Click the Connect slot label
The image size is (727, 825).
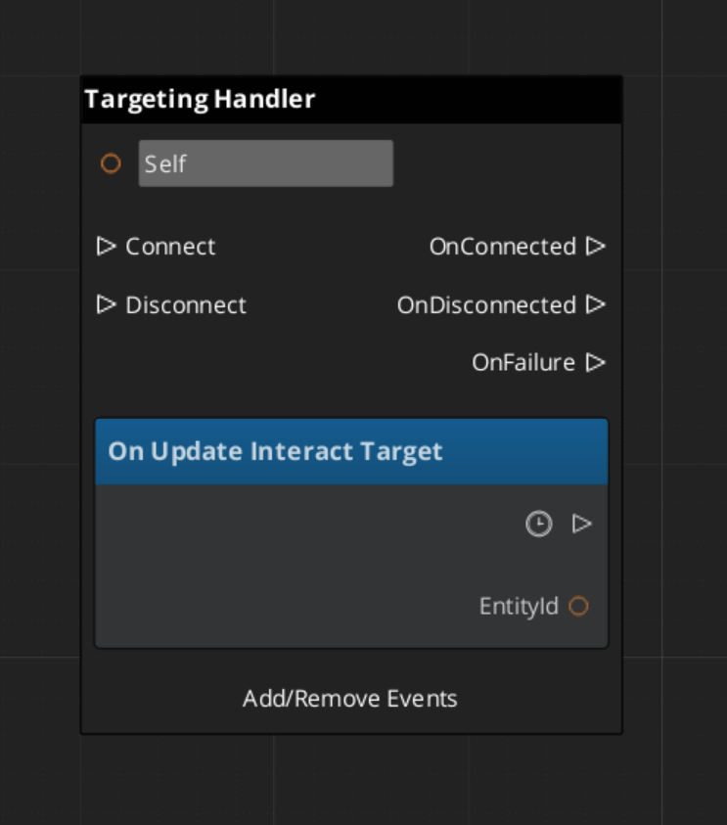[170, 247]
